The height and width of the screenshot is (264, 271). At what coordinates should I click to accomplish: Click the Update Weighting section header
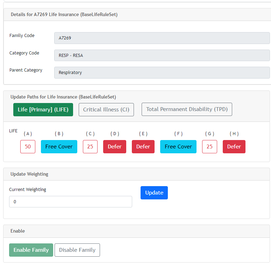pyautogui.click(x=29, y=174)
